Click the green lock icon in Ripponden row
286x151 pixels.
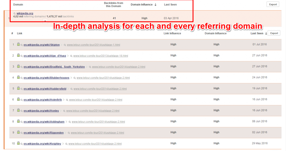[18, 132]
